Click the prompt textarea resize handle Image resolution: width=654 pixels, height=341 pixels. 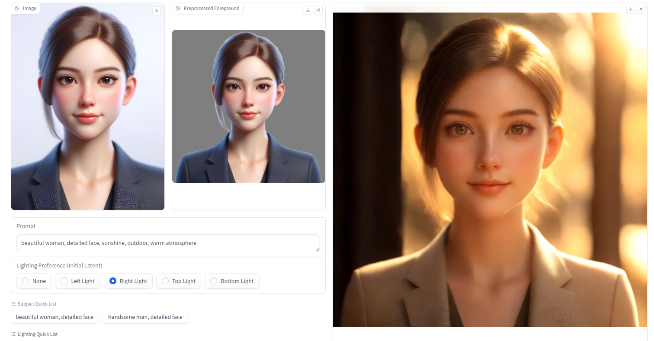coord(317,249)
